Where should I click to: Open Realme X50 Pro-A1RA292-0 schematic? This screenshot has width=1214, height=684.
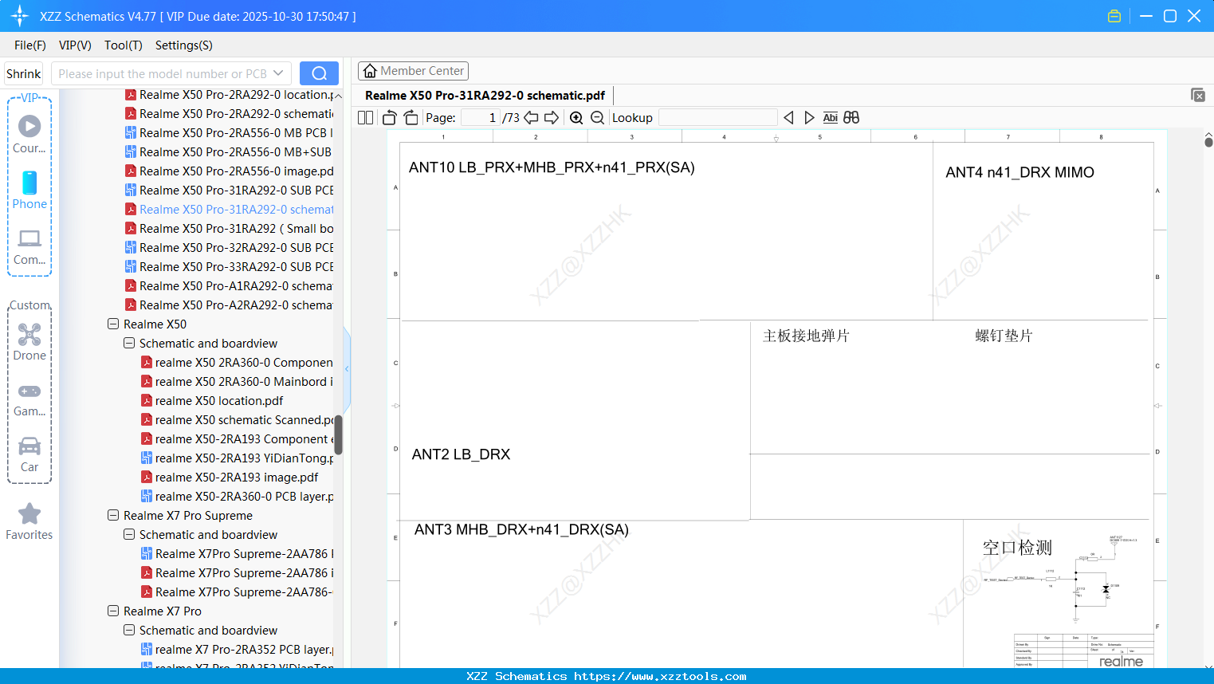point(229,286)
